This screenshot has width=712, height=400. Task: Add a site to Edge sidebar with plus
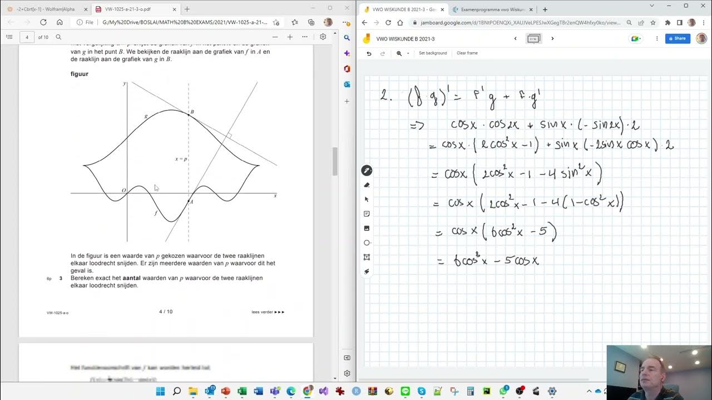pos(347,101)
